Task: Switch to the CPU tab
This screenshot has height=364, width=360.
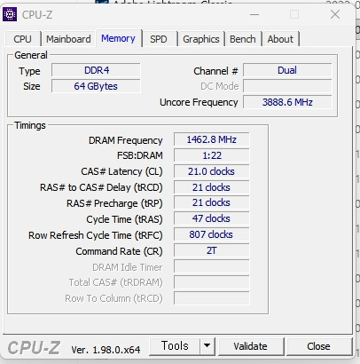Action: tap(22, 39)
